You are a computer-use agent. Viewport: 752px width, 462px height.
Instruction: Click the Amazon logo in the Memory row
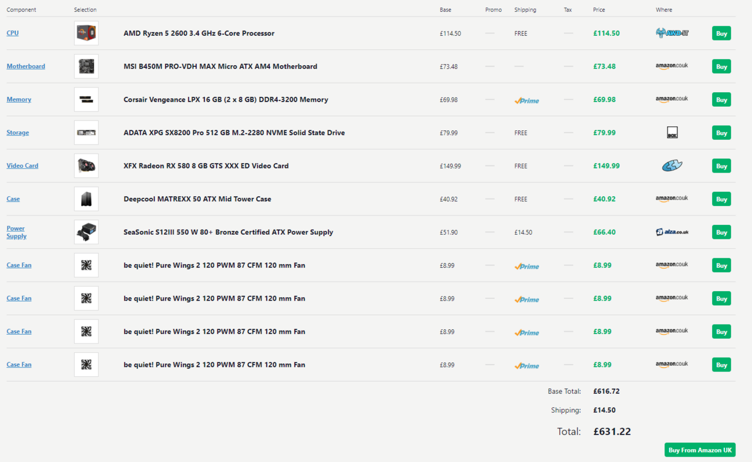672,99
